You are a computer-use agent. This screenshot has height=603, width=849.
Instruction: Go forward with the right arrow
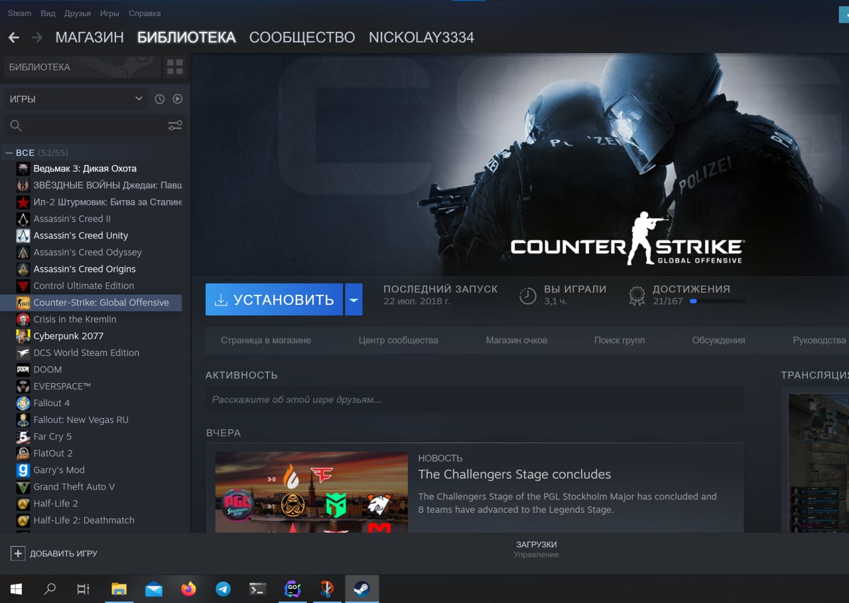coord(37,38)
